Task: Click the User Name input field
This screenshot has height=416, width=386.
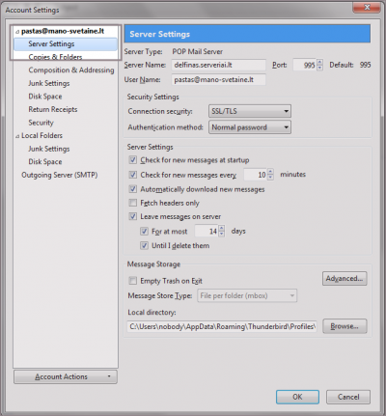Action: coord(219,79)
